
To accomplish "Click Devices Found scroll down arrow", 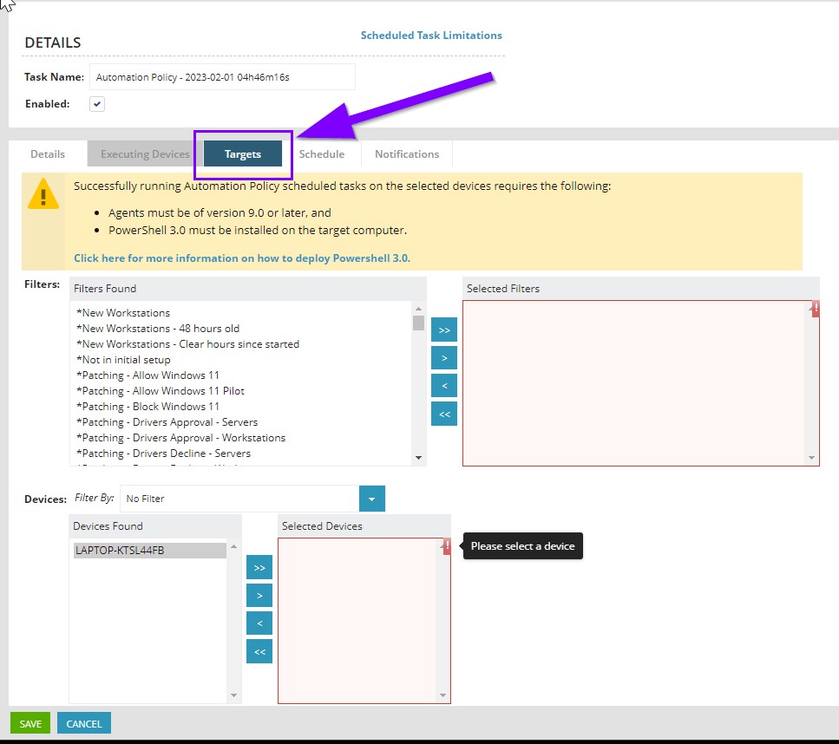I will (x=234, y=695).
